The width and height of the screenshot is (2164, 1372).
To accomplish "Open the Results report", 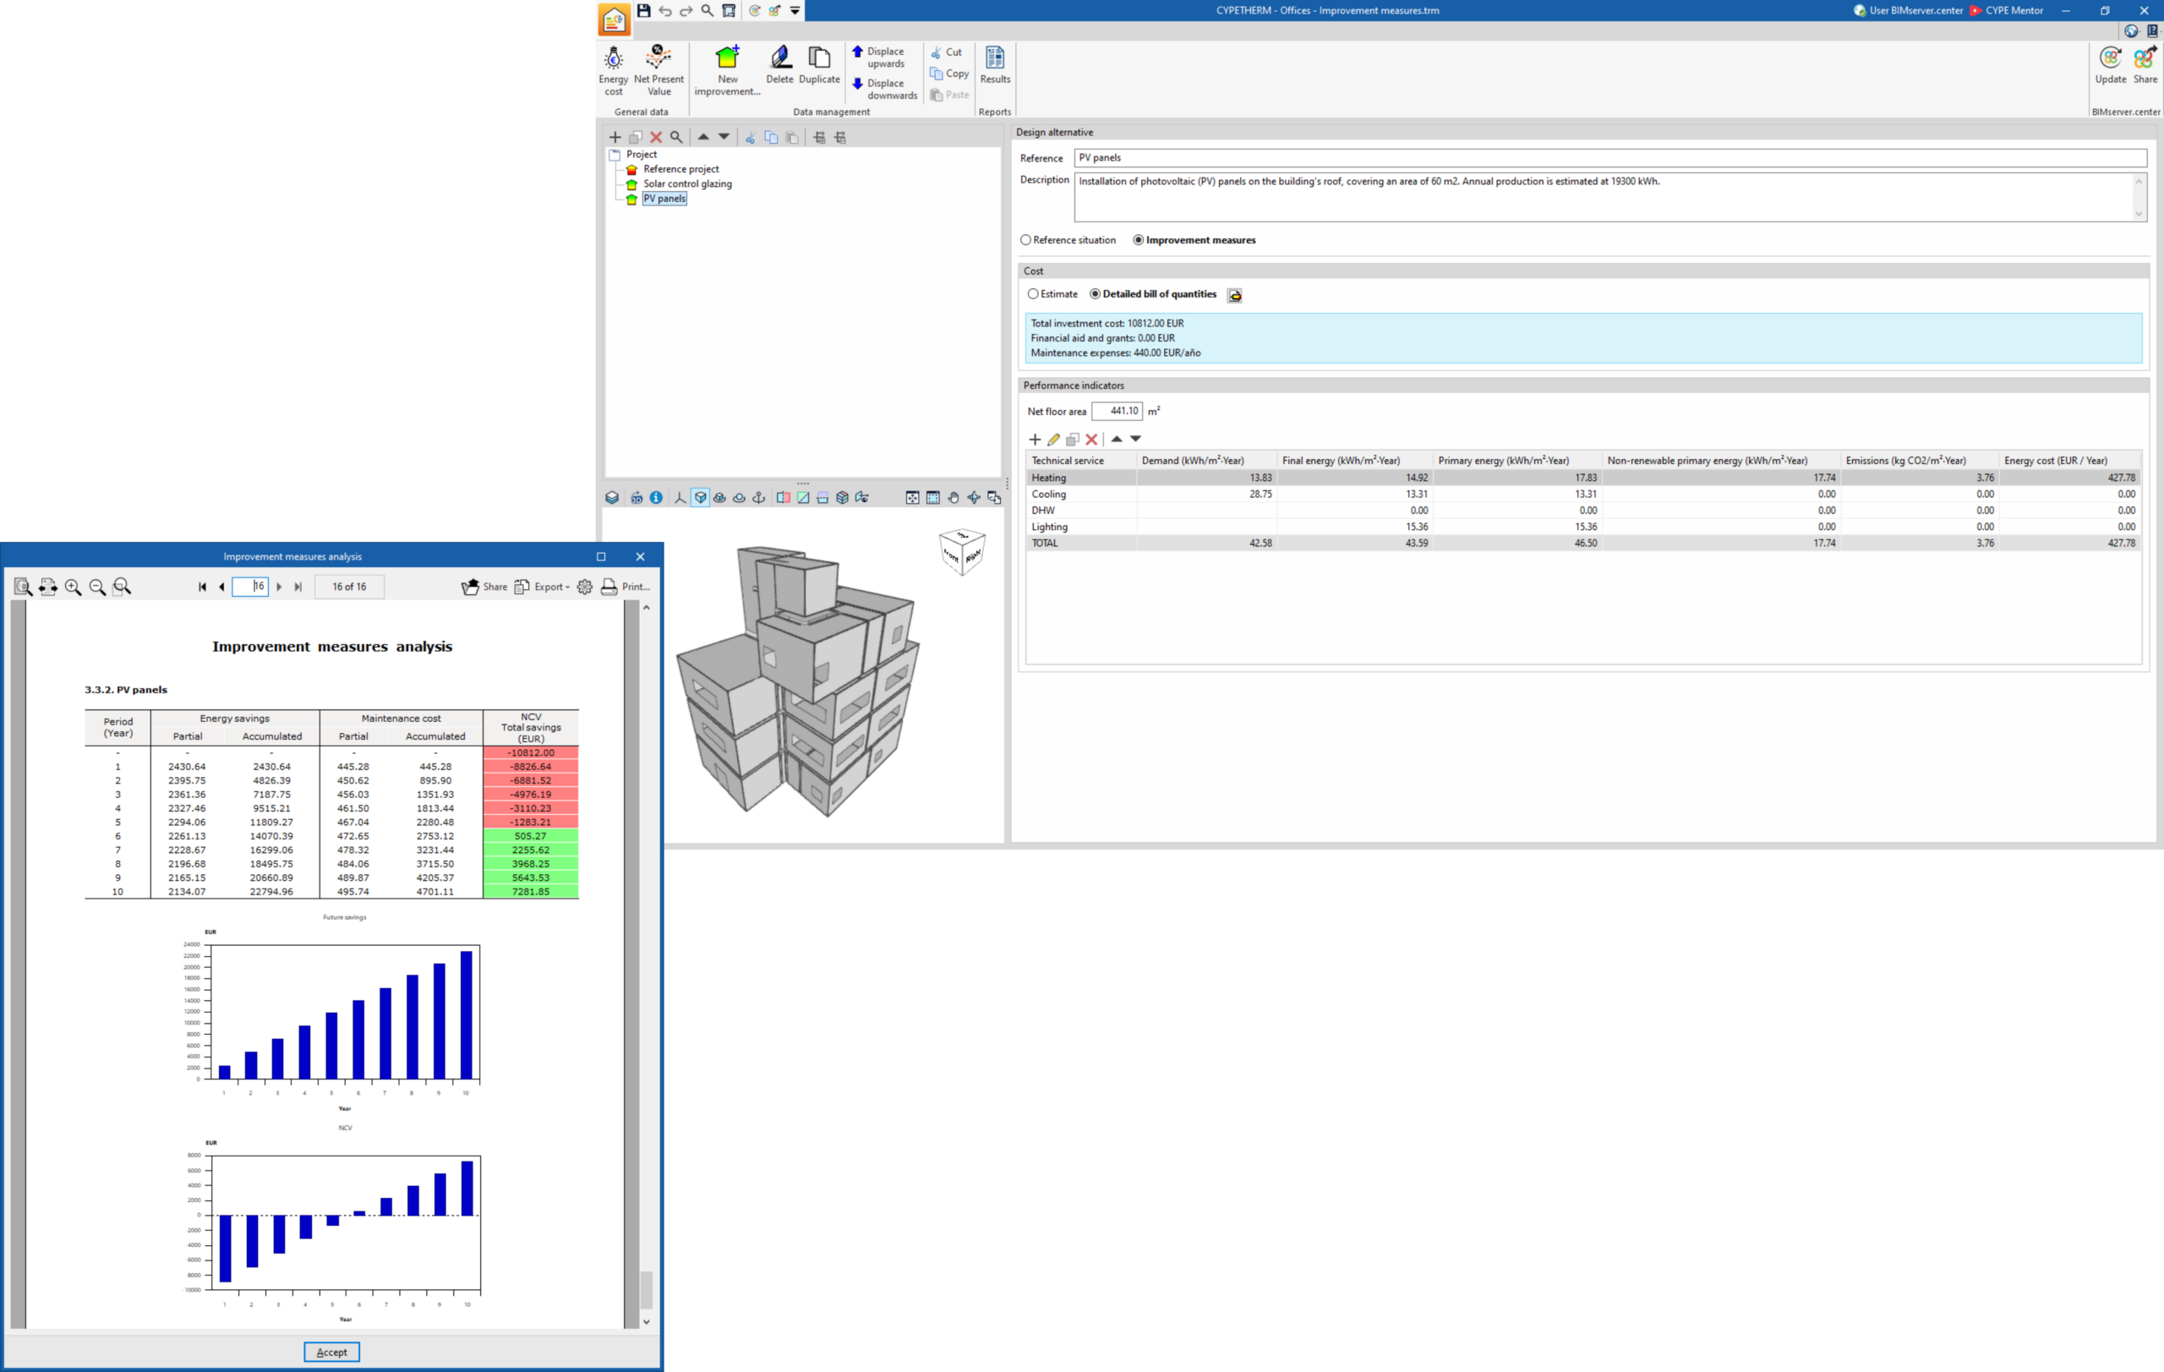I will click(995, 65).
